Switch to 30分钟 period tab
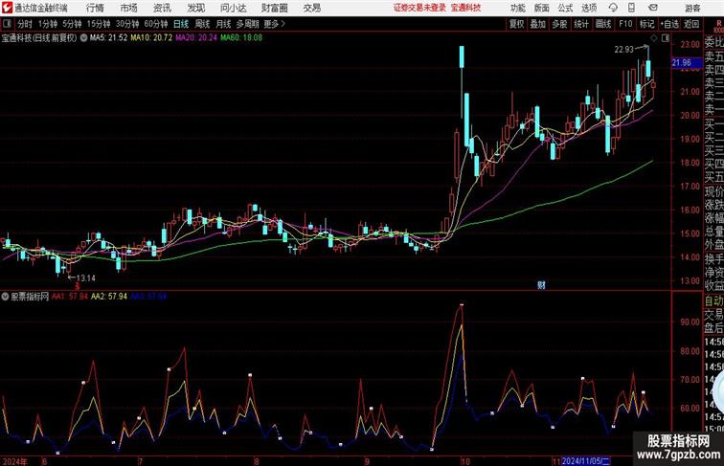 click(x=127, y=24)
